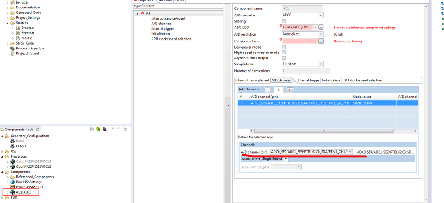Click the ProjectInfo.xml file icon
Viewport: 444px width, 203px height.
[12, 53]
